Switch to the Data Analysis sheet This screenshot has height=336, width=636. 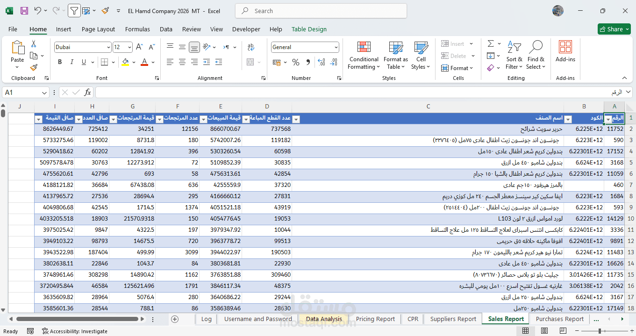click(x=324, y=319)
